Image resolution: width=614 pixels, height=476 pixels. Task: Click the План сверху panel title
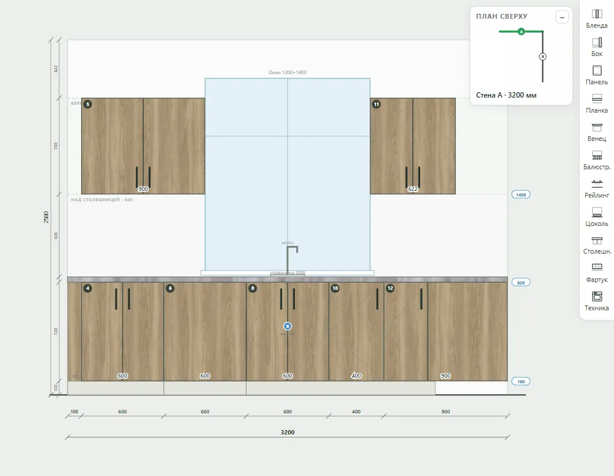point(501,16)
